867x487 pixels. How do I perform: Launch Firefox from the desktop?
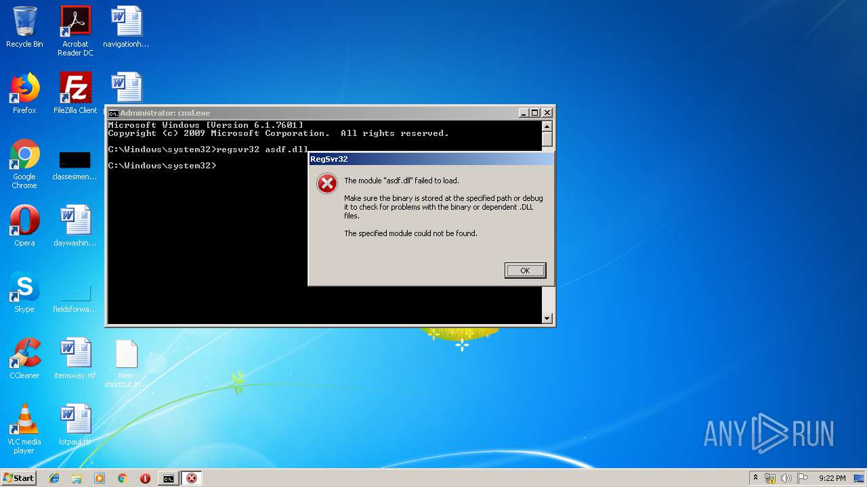pyautogui.click(x=24, y=93)
